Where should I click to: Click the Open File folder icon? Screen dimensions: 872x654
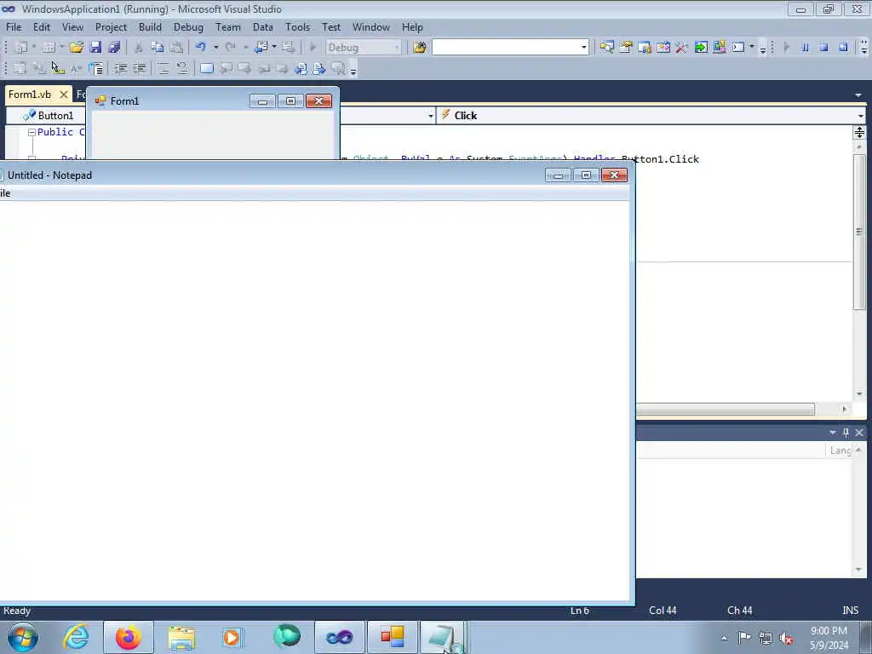pyautogui.click(x=76, y=48)
